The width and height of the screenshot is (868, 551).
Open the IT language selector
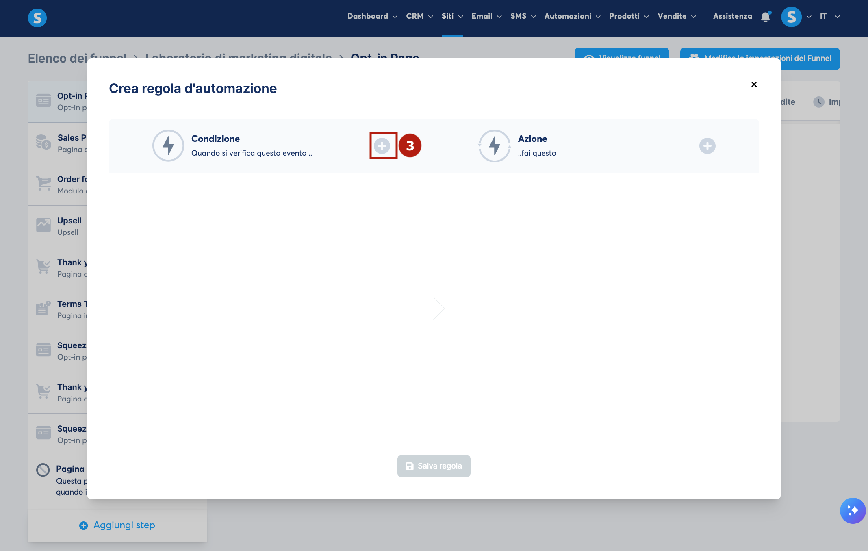coord(830,16)
